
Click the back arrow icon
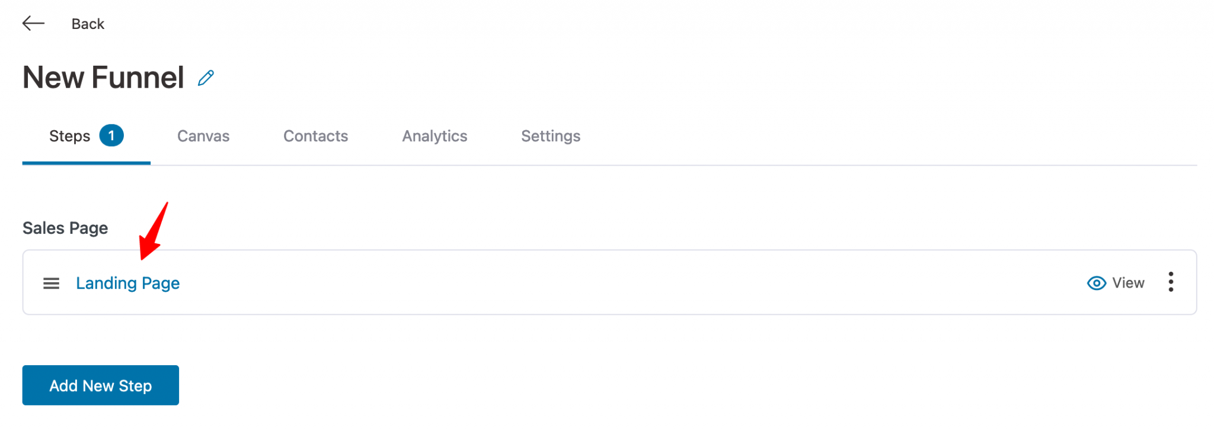34,23
